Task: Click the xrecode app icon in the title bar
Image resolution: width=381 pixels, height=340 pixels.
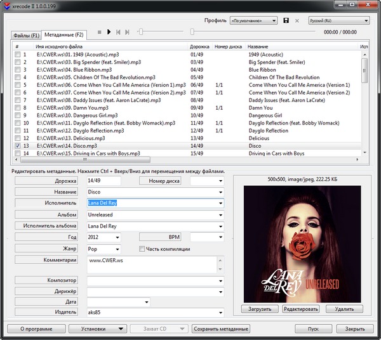Action: pos(6,5)
